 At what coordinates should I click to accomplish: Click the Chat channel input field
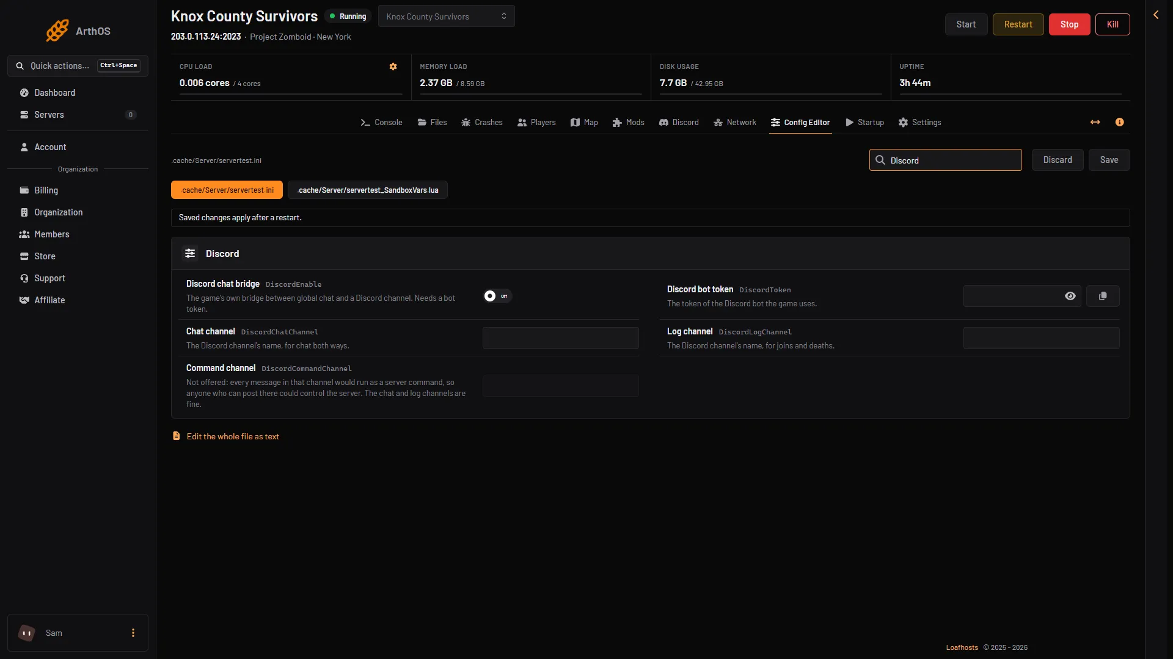tap(561, 338)
